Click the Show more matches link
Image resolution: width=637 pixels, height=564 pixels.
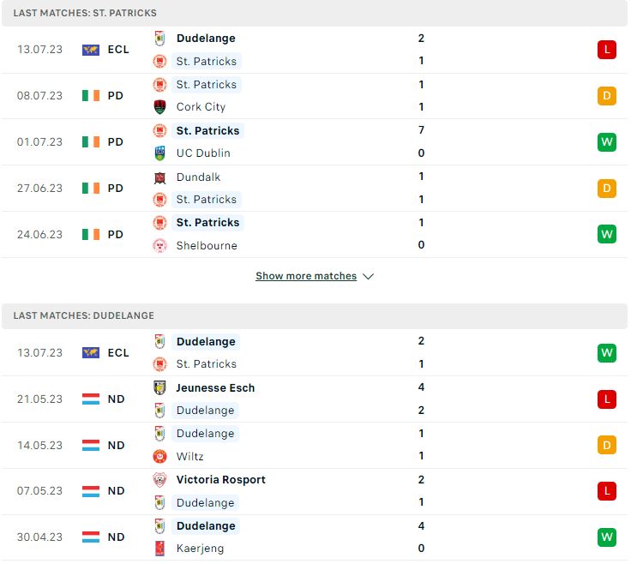click(x=306, y=276)
